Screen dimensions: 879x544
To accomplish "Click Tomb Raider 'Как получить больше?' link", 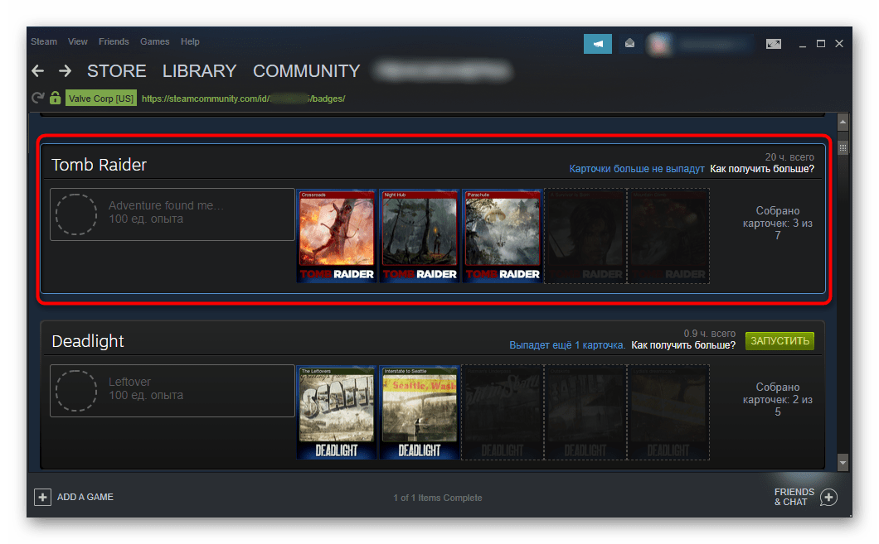I will click(762, 168).
